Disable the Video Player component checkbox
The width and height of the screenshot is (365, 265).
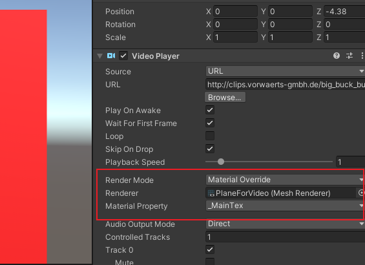pos(123,56)
